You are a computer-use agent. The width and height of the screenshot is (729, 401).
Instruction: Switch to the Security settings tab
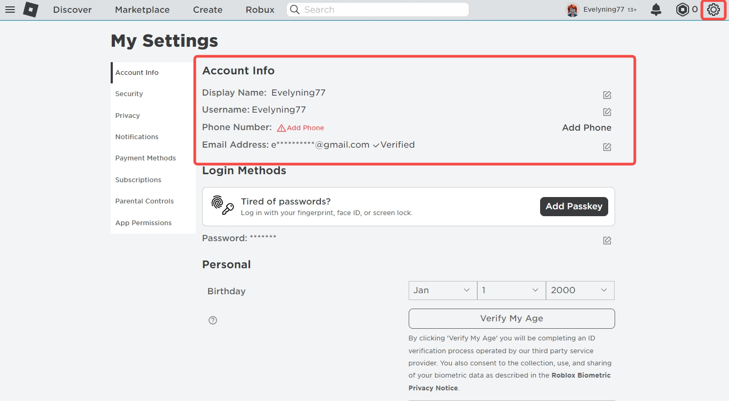pyautogui.click(x=129, y=94)
